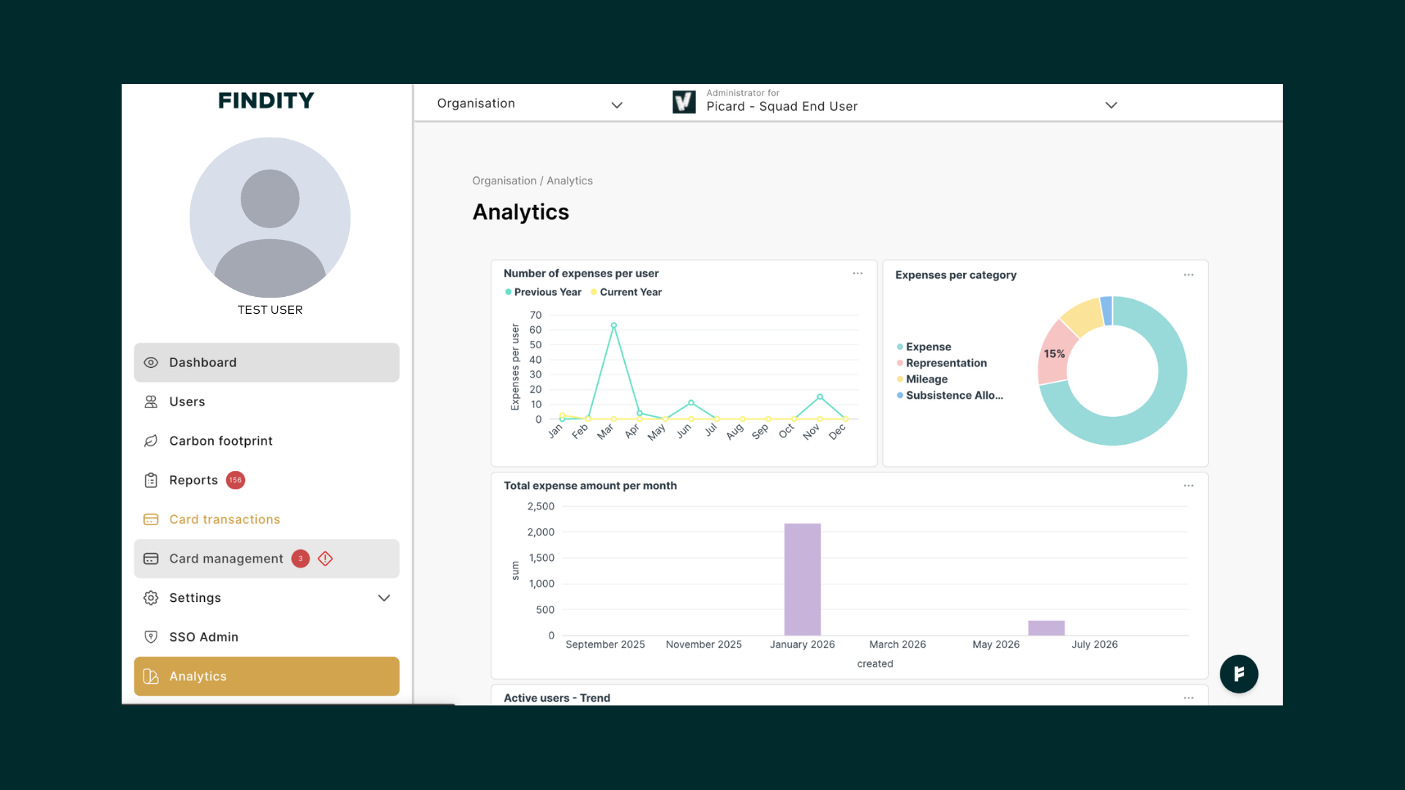This screenshot has height=790, width=1405.
Task: Click the Analytics breadcrumb link
Action: 569,181
